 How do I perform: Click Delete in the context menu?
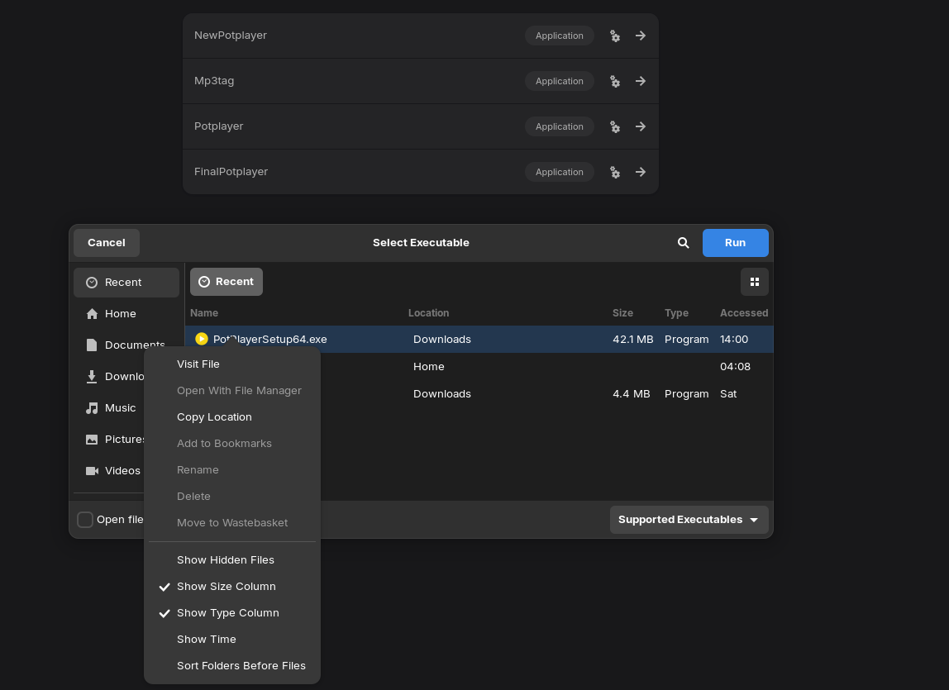[x=231, y=497]
